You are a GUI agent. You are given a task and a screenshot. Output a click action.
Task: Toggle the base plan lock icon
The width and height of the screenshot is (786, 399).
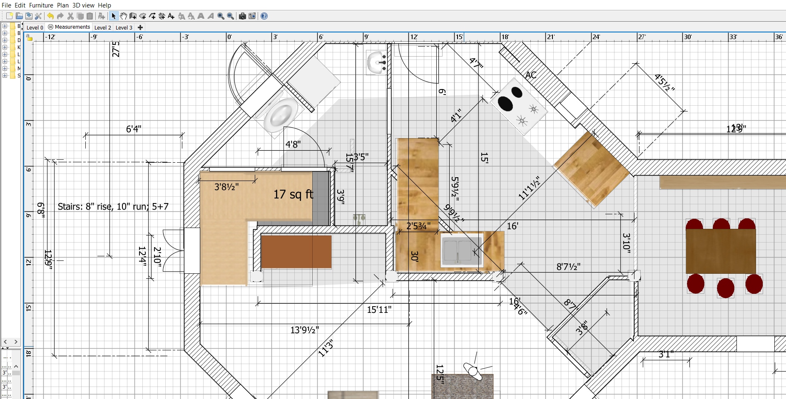tap(29, 37)
